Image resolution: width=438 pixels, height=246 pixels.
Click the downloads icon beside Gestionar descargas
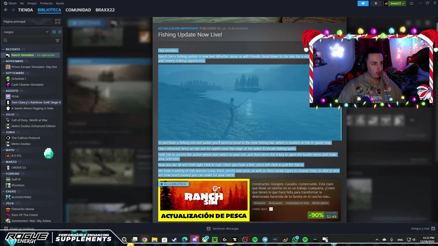tap(209, 229)
